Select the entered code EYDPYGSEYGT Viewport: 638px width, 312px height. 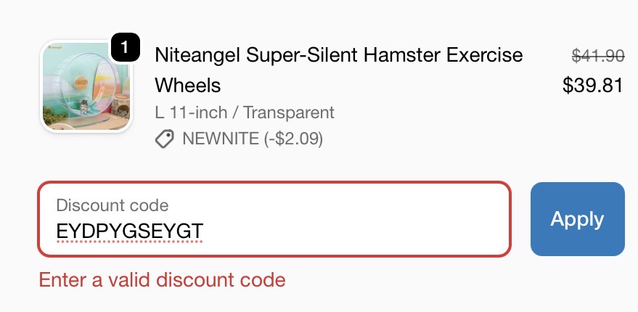tap(129, 231)
